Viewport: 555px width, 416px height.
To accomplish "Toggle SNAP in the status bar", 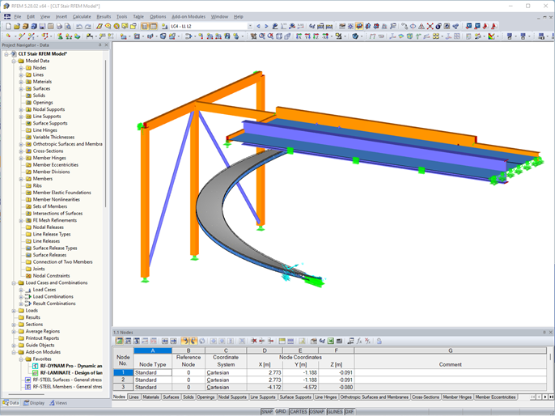I will 267,412.
